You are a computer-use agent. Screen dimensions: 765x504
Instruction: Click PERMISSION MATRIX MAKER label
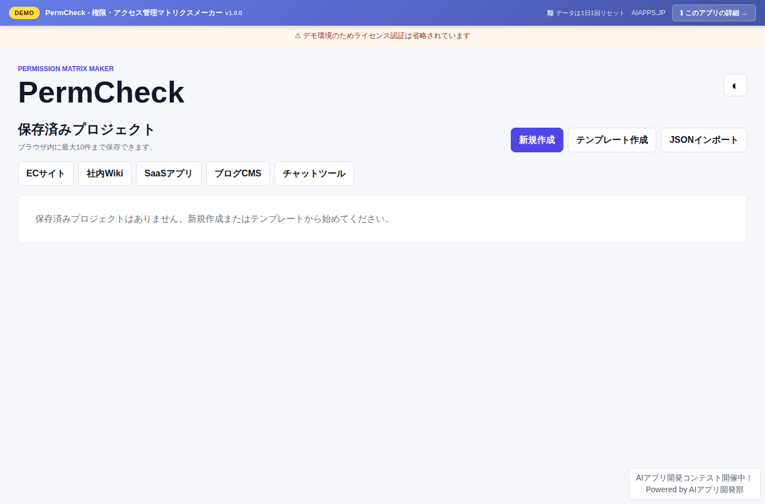[x=66, y=69]
